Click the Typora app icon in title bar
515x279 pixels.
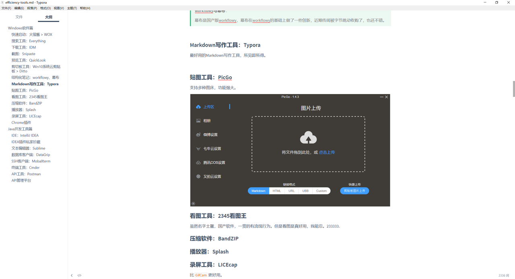[2, 2]
